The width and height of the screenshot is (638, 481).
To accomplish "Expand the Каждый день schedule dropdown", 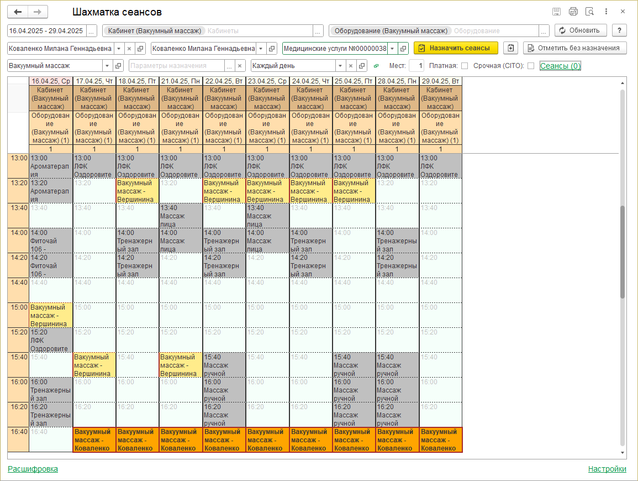I will point(340,66).
